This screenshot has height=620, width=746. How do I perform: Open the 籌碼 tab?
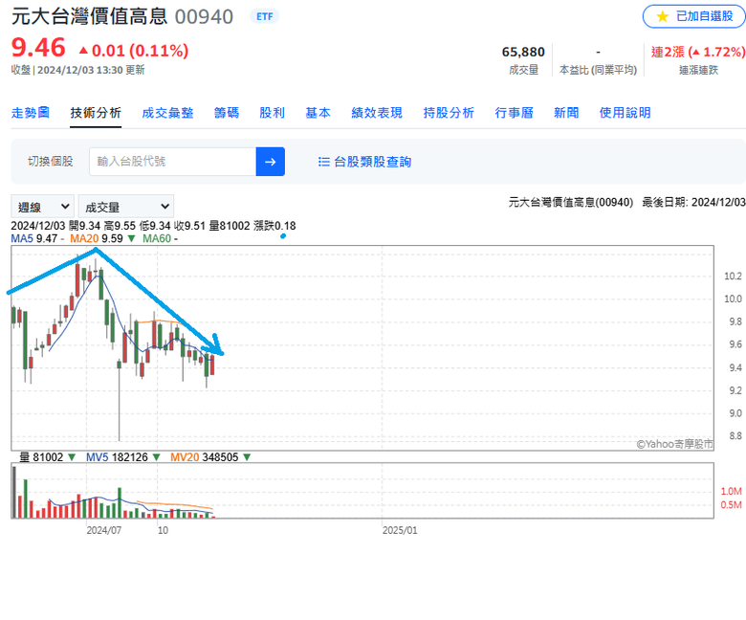[227, 113]
